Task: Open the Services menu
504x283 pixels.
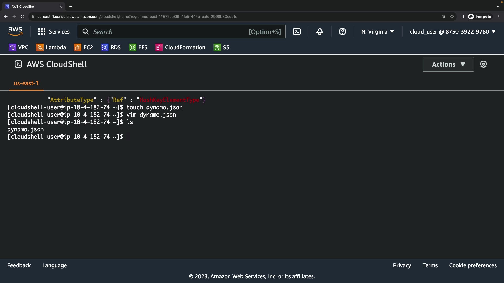Action: 54,32
